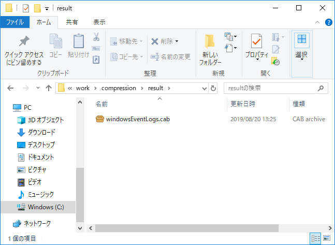
Task: Click the search result box
Action: [x=275, y=88]
